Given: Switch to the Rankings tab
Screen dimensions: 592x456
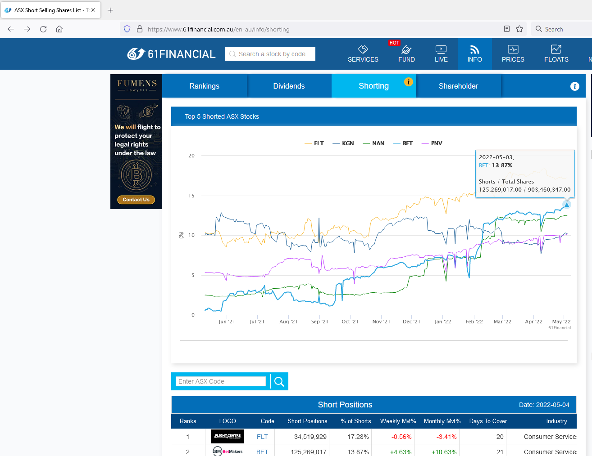Looking at the screenshot, I should tap(205, 86).
